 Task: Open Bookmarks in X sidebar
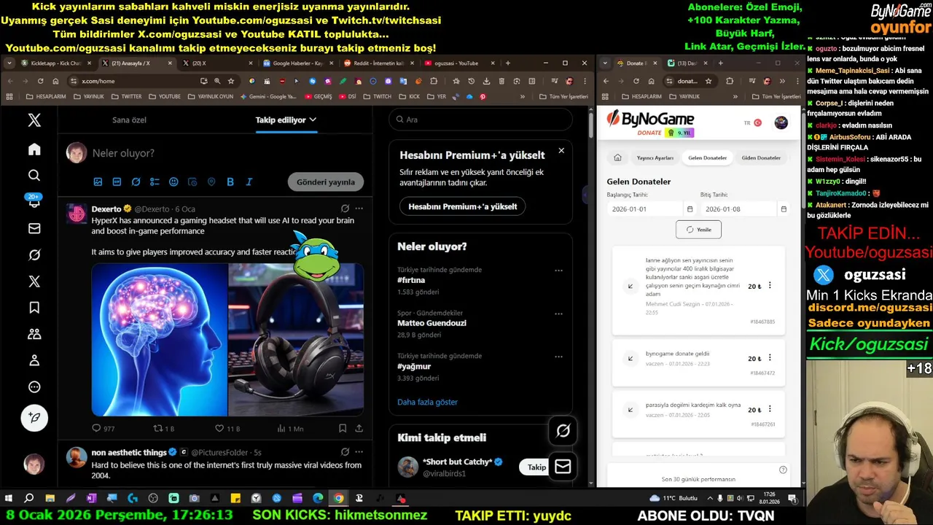point(34,308)
